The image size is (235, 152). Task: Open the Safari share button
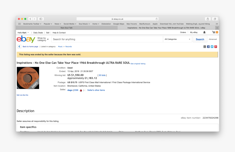point(208,19)
